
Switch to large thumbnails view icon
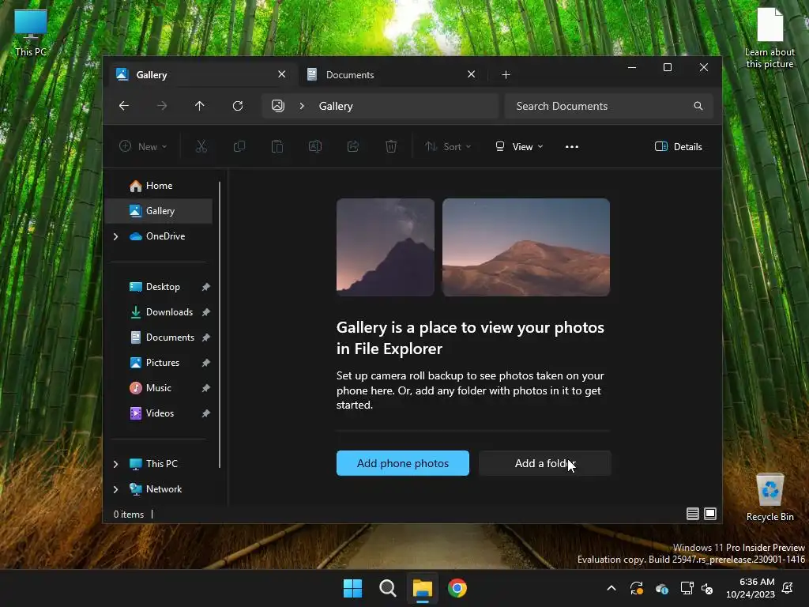(x=710, y=514)
